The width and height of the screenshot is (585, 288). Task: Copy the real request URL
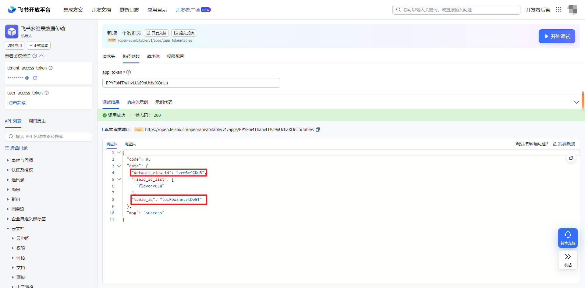(318, 130)
